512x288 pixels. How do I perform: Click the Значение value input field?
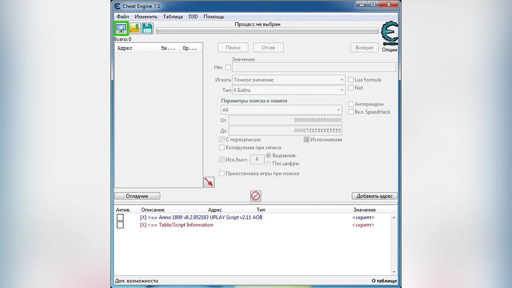[314, 67]
